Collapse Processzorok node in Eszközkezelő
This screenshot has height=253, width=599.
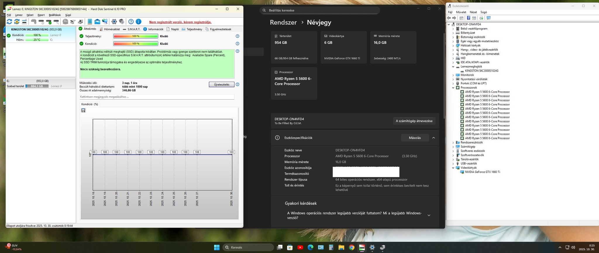click(453, 88)
